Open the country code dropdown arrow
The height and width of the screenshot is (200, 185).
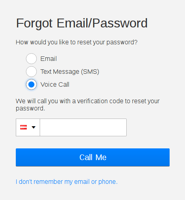point(34,127)
